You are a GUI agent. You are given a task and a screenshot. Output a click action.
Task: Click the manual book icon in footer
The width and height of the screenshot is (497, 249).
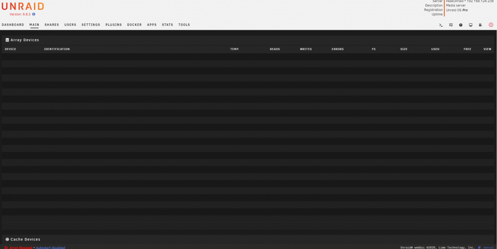point(479,248)
